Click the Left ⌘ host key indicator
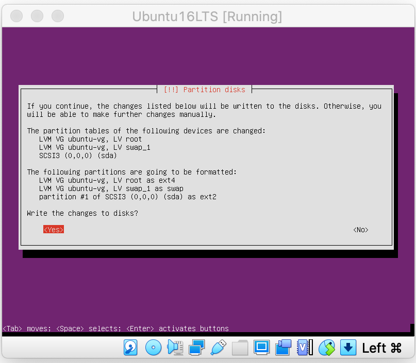 pyautogui.click(x=381, y=348)
